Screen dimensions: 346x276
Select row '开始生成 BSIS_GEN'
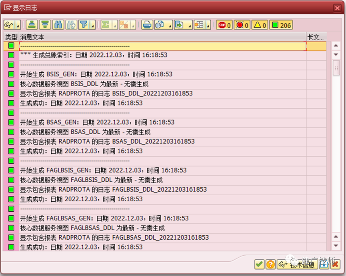pos(165,74)
